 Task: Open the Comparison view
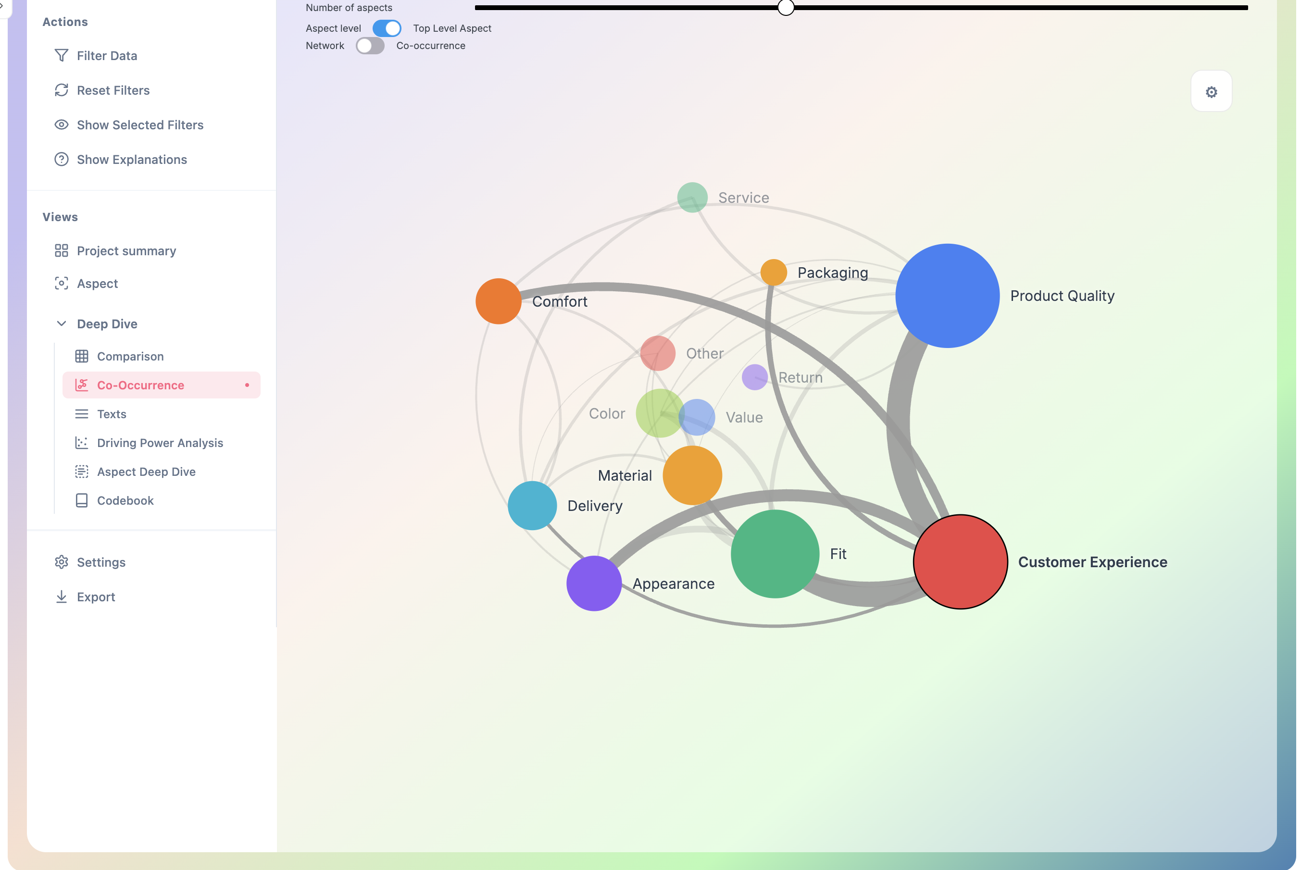[x=130, y=356]
